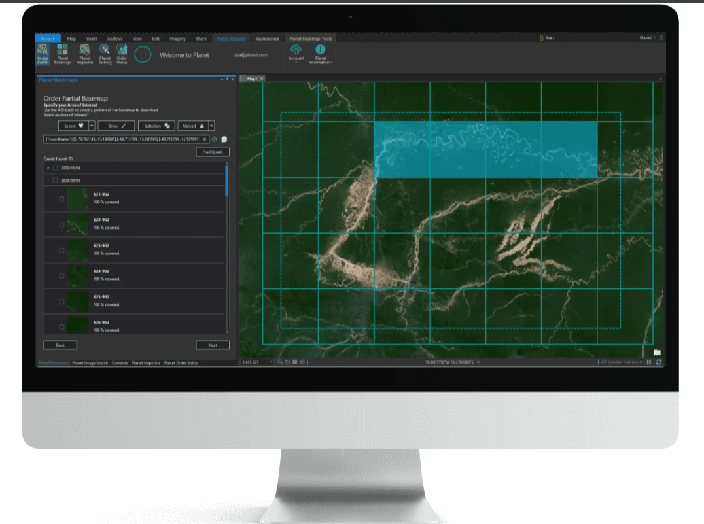Click the Extent AOI button

tap(74, 126)
